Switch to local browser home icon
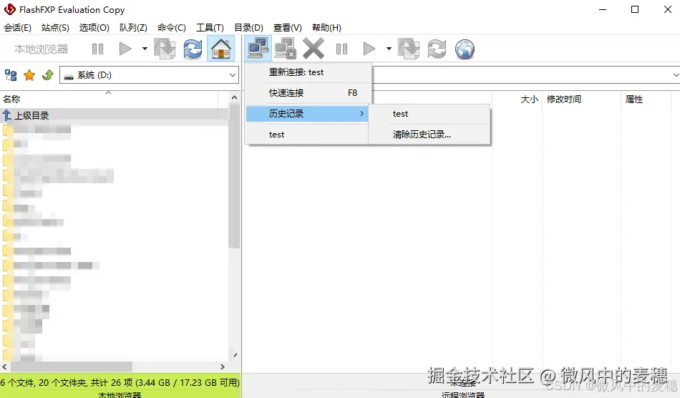 tap(220, 49)
